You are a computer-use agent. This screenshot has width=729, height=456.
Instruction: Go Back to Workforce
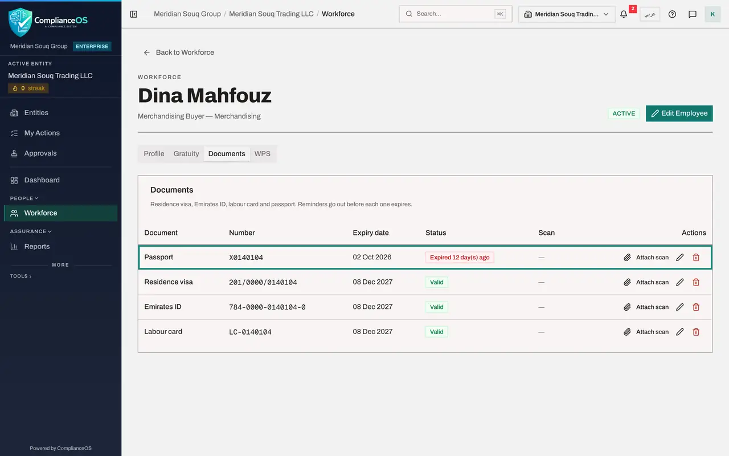179,52
